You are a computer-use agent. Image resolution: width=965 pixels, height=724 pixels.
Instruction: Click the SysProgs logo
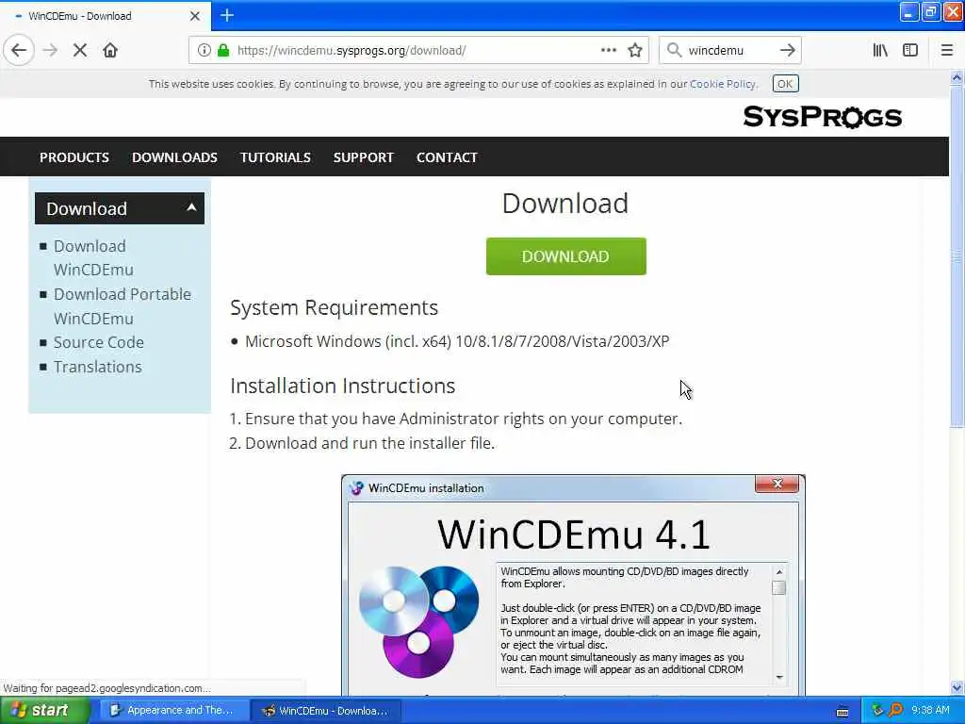tap(822, 116)
